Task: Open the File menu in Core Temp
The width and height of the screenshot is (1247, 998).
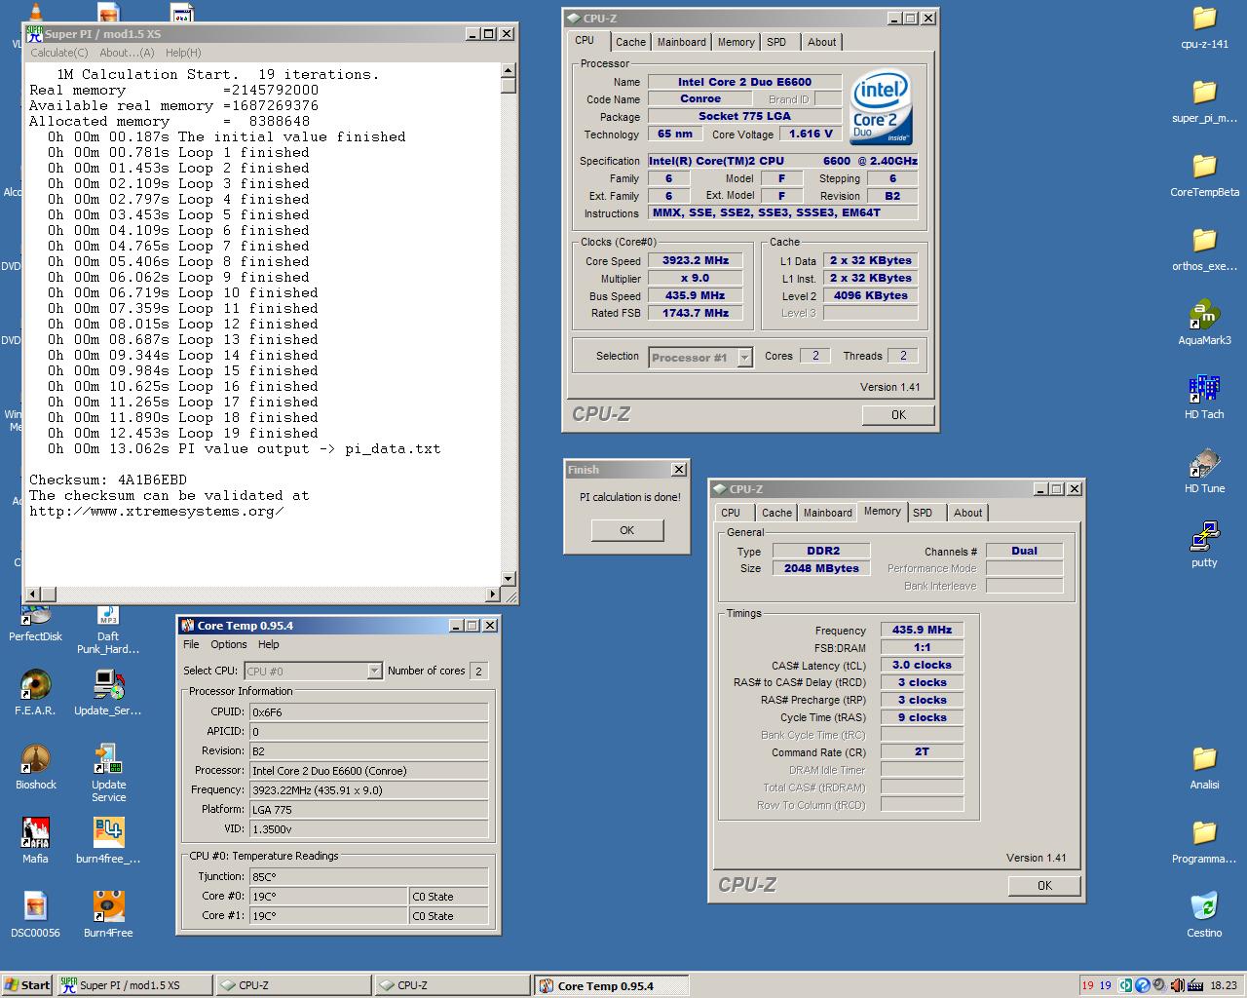Action: tap(191, 644)
